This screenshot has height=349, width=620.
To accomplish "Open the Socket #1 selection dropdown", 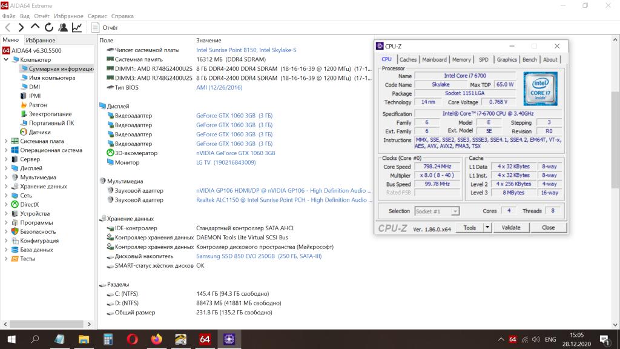I will pyautogui.click(x=437, y=211).
